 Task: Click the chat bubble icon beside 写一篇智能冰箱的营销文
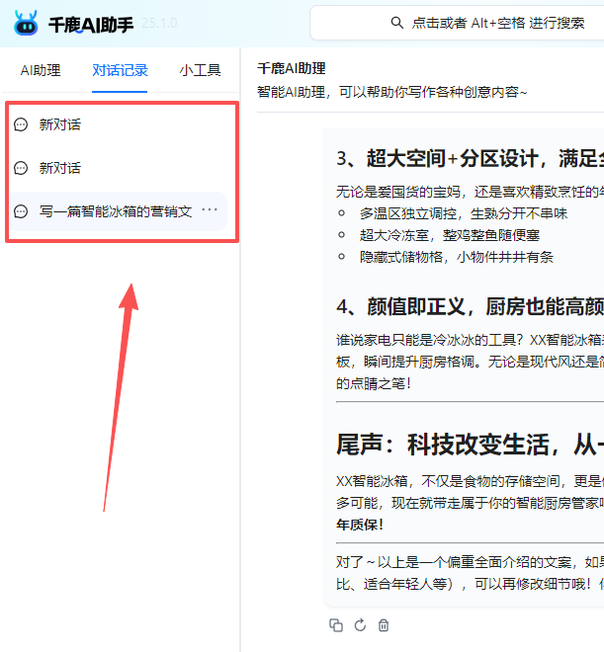[22, 211]
